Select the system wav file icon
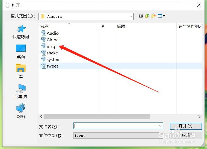Image resolution: width=207 pixels, height=149 pixels. [43, 60]
